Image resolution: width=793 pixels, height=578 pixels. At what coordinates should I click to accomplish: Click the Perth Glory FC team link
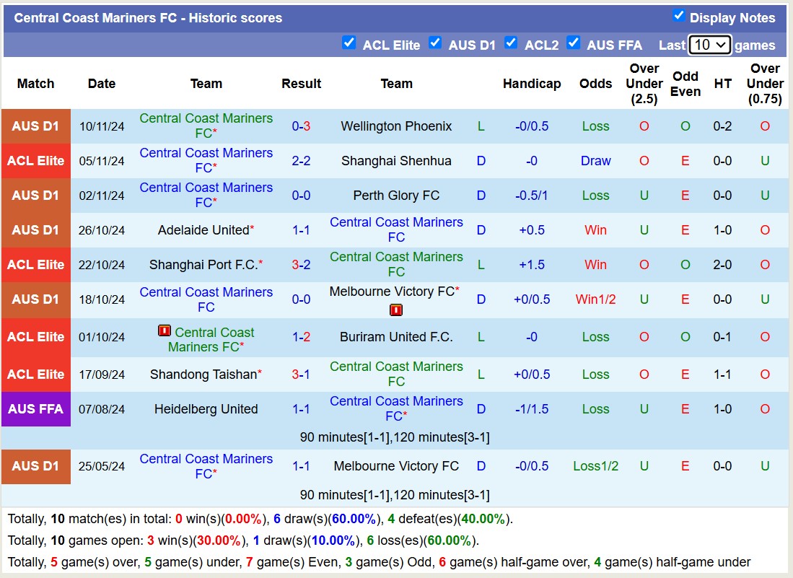coord(396,196)
